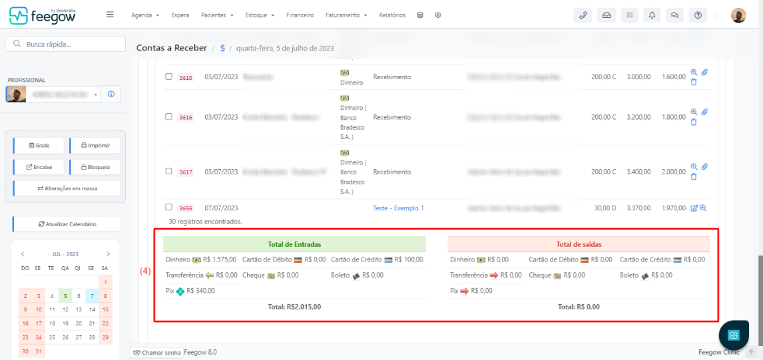Click the scroll-to-top arrow in footer
Image resolution: width=763 pixels, height=360 pixels.
pyautogui.click(x=751, y=352)
